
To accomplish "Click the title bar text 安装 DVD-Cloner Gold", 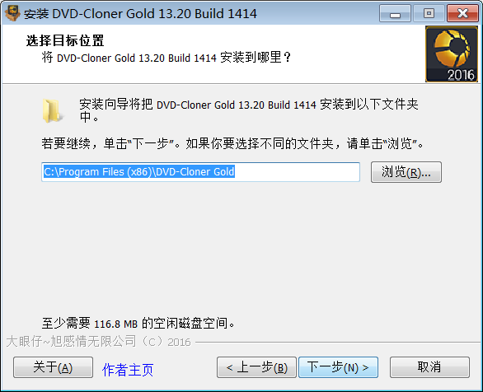I will click(140, 14).
